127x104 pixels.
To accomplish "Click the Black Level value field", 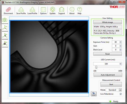I will pyautogui.click(x=116, y=50).
